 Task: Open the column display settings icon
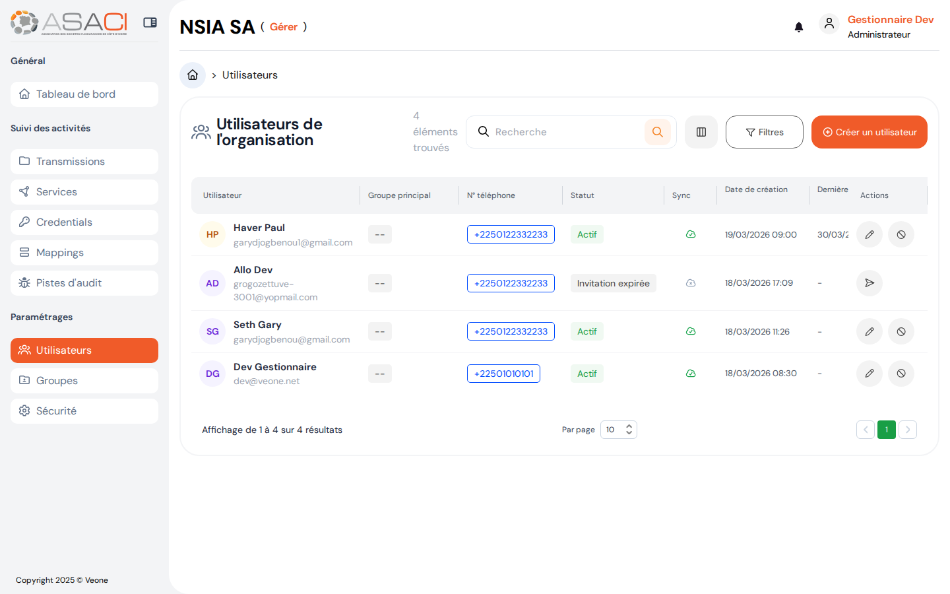pos(701,132)
